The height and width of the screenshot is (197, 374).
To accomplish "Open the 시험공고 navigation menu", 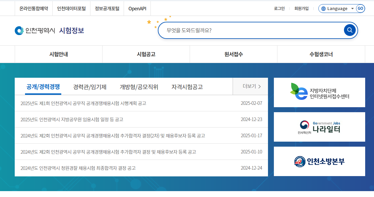I will click(x=146, y=54).
